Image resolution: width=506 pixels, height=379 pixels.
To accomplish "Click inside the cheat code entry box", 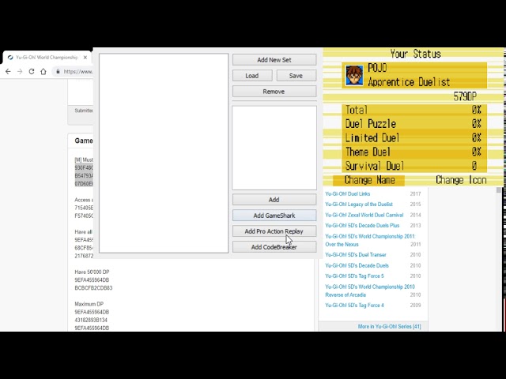I will [x=274, y=148].
